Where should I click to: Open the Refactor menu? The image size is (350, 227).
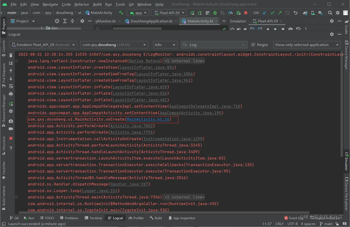tap(82, 4)
